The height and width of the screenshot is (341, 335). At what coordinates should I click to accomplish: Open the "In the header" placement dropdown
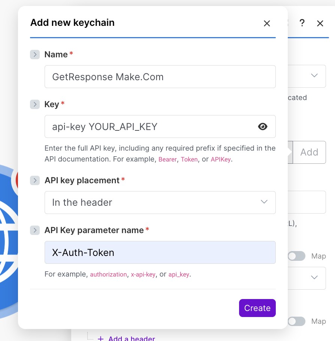pos(264,202)
